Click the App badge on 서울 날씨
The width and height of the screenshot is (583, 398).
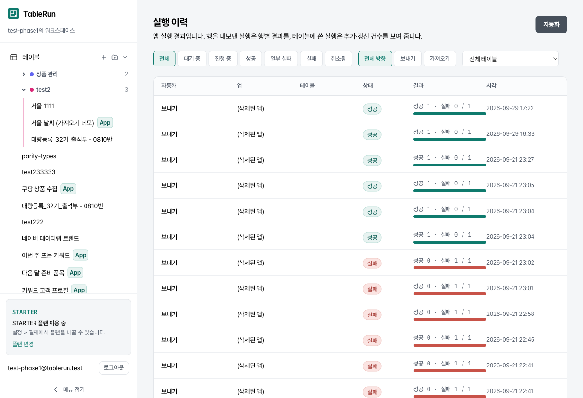[x=105, y=123]
